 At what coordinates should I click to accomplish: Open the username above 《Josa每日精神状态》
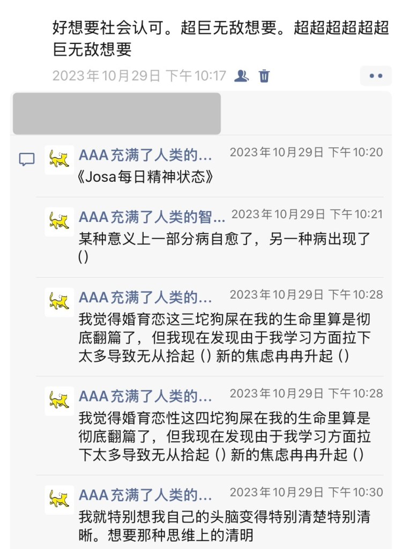145,155
